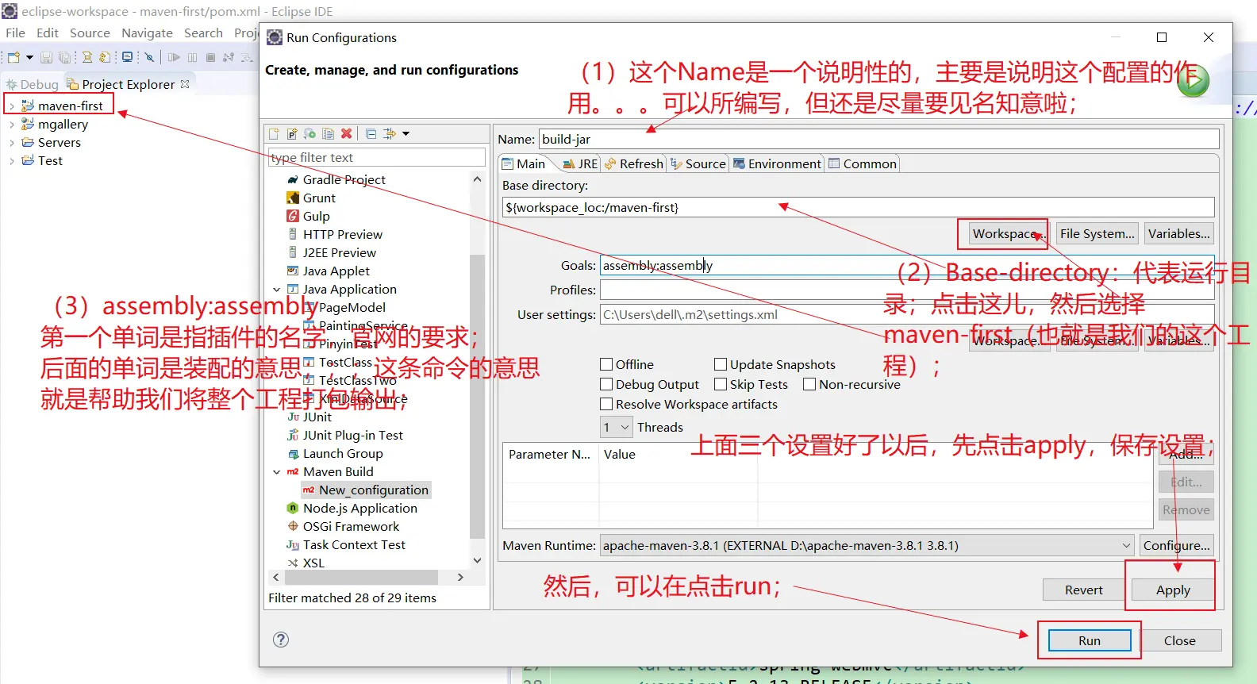Select the Java Applet launch type

[x=328, y=271]
